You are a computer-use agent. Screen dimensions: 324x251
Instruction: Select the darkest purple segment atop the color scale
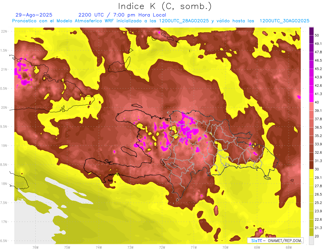point(311,31)
